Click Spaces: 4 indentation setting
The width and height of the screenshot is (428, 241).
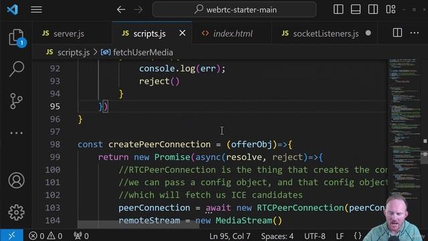pos(278,236)
